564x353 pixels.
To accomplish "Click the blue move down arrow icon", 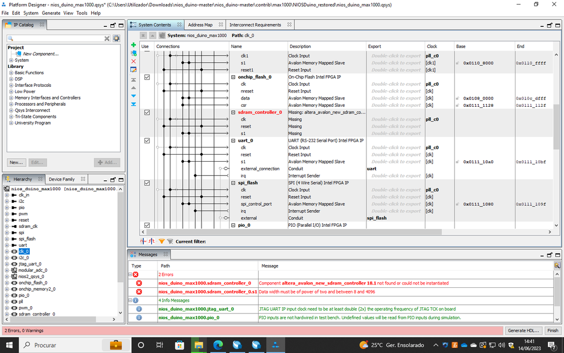I will 134,96.
